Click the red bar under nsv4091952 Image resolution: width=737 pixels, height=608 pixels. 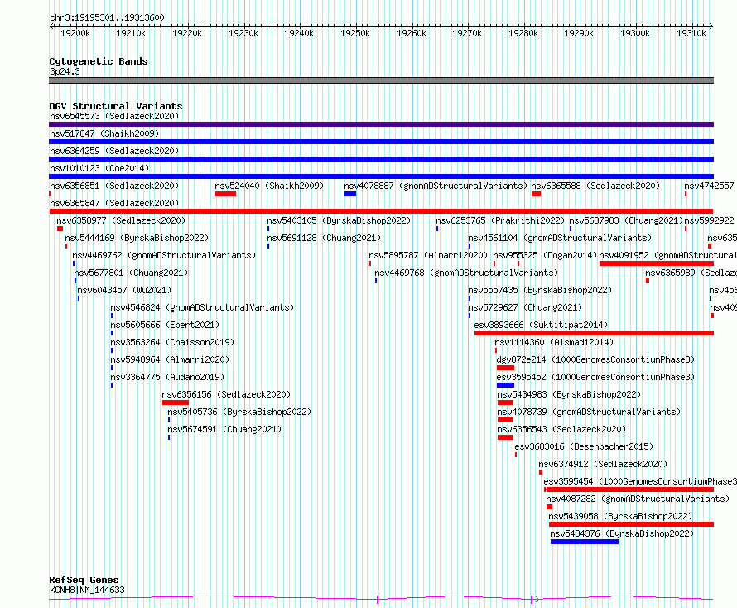coord(657,263)
